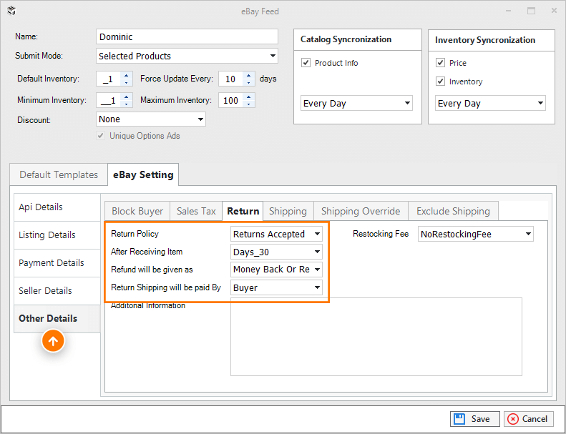Viewport: 566px width, 434px height.
Task: Select the eBay Setting tab
Action: (143, 174)
